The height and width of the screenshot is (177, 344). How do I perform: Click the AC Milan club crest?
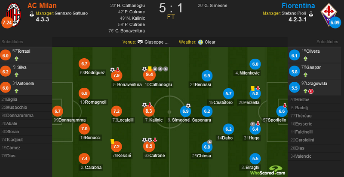pos(14,15)
